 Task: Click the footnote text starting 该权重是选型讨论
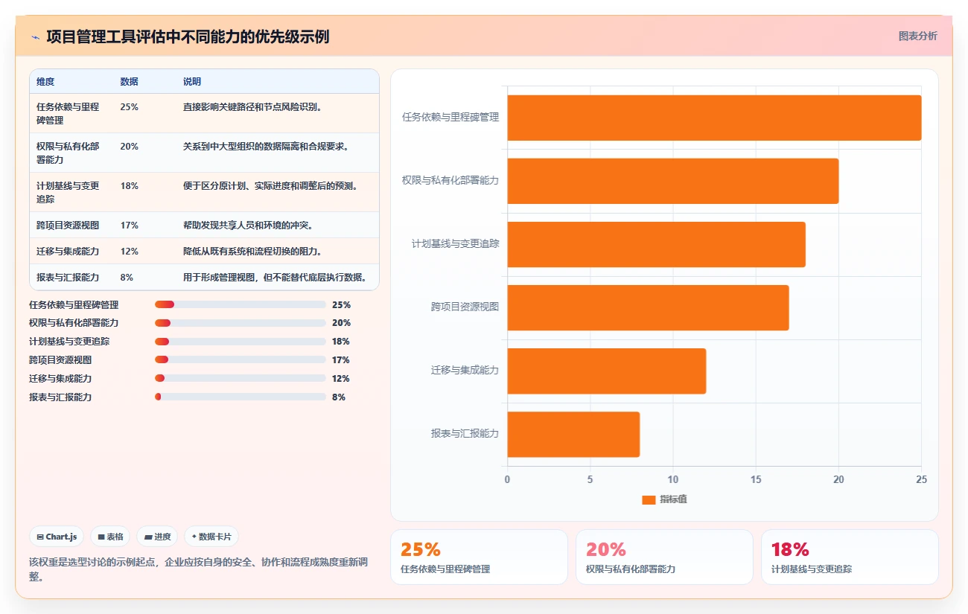point(198,569)
